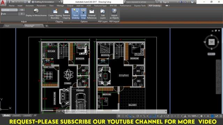Viewport: 223px width, 125px height.
Task: Open the annotation scale 1:1 / 100% dropdown
Action: [193, 116]
